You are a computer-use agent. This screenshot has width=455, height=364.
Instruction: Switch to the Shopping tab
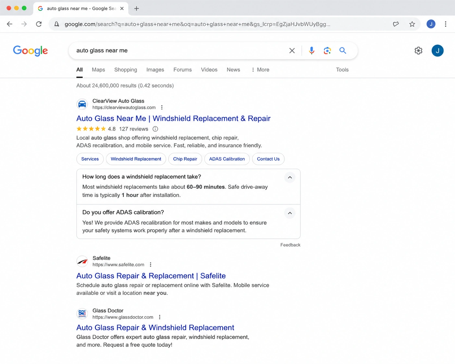tap(126, 70)
